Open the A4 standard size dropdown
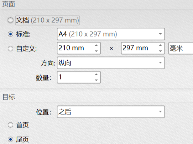The image size is (193, 144). [x=111, y=34]
